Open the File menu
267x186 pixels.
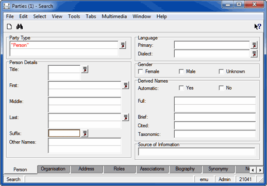(x=10, y=16)
